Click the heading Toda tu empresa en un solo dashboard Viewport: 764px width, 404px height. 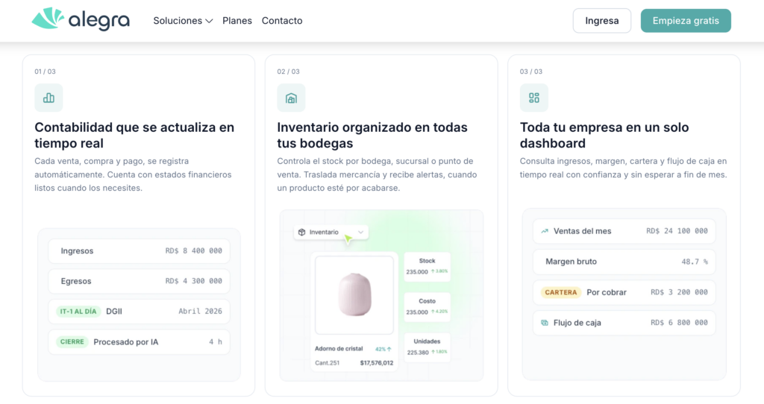pos(604,136)
